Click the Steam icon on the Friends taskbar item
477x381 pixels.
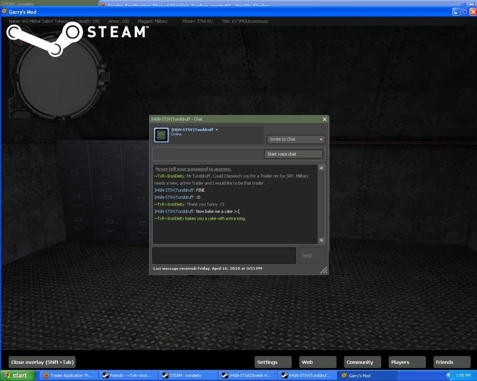[106, 375]
